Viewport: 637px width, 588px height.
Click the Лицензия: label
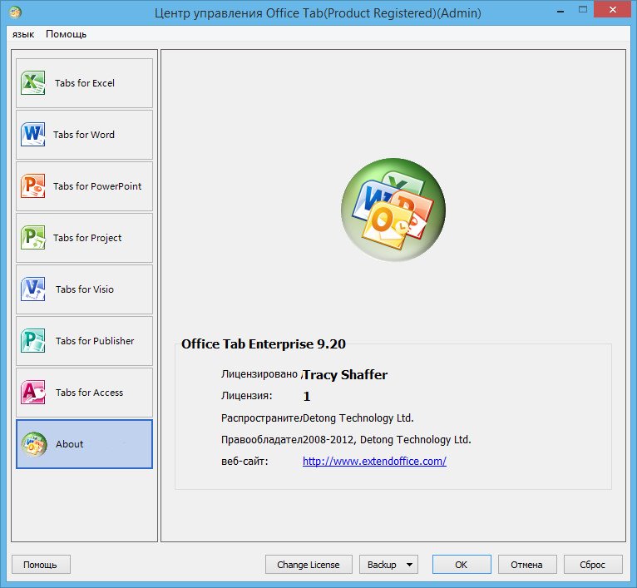(x=247, y=395)
